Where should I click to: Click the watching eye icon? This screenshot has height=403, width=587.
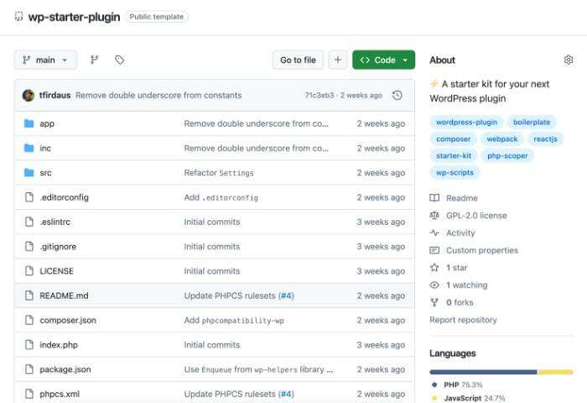[x=434, y=285]
